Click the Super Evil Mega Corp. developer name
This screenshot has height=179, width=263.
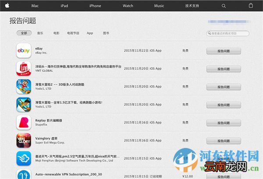pyautogui.click(x=50, y=143)
